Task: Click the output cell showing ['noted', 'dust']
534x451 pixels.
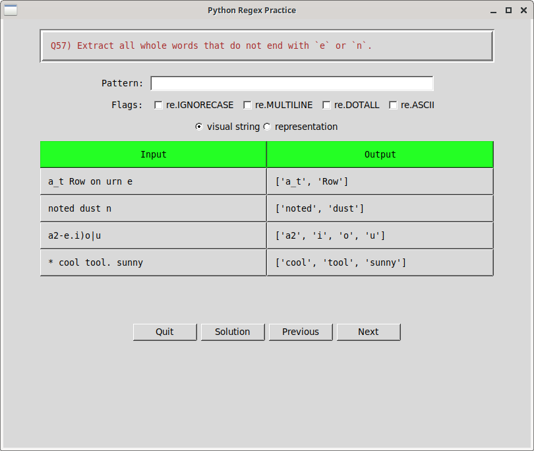Action: (380, 208)
